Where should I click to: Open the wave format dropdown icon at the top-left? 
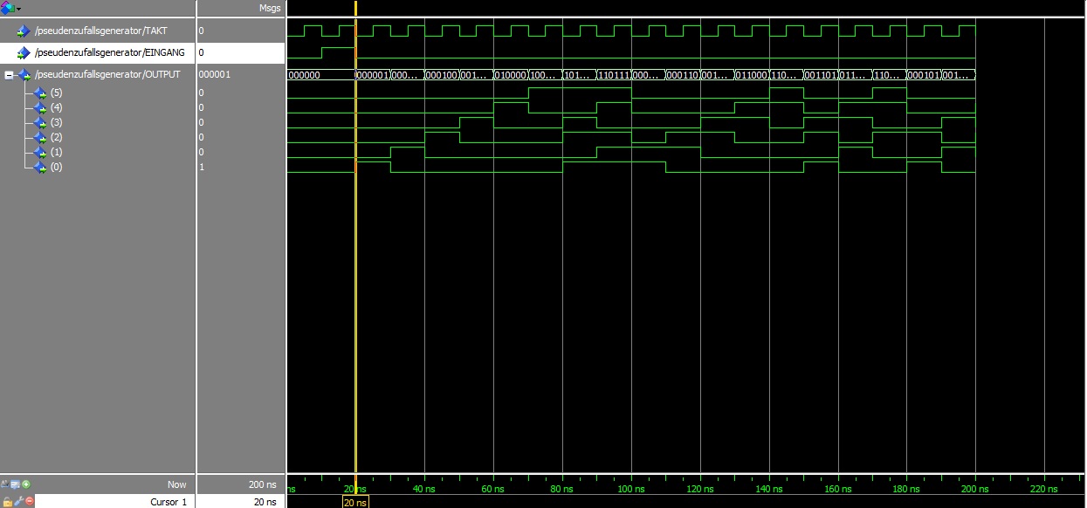(10, 8)
